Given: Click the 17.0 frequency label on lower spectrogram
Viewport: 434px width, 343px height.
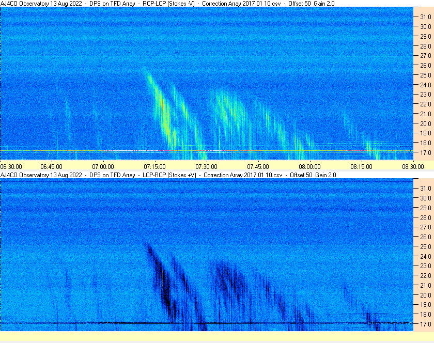Looking at the screenshot, I should 426,324.
